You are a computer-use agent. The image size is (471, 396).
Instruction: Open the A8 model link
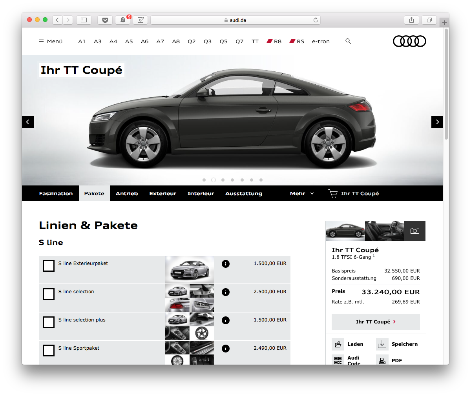click(x=176, y=41)
